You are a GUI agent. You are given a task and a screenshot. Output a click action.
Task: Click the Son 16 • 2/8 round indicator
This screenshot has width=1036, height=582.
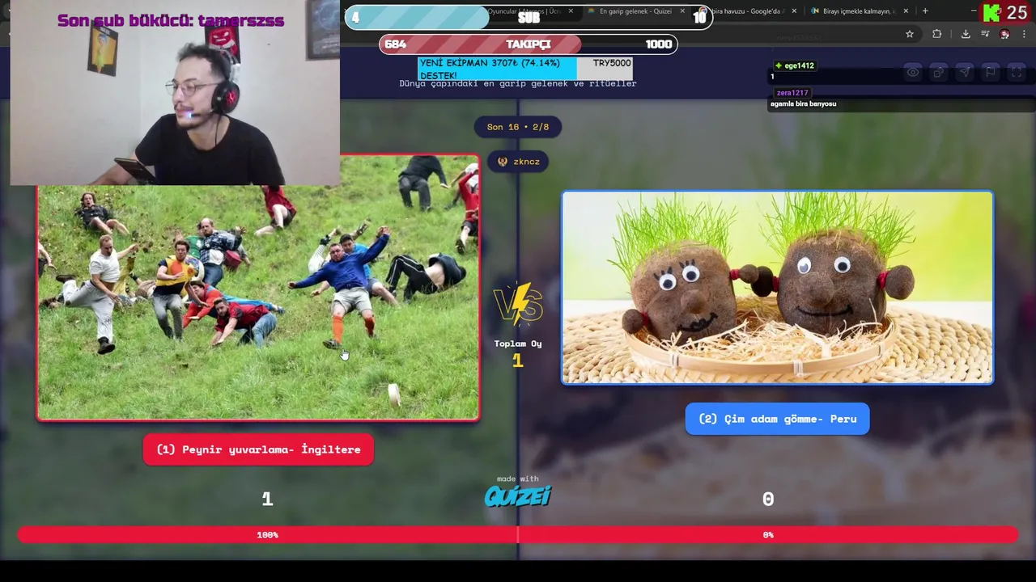point(518,127)
